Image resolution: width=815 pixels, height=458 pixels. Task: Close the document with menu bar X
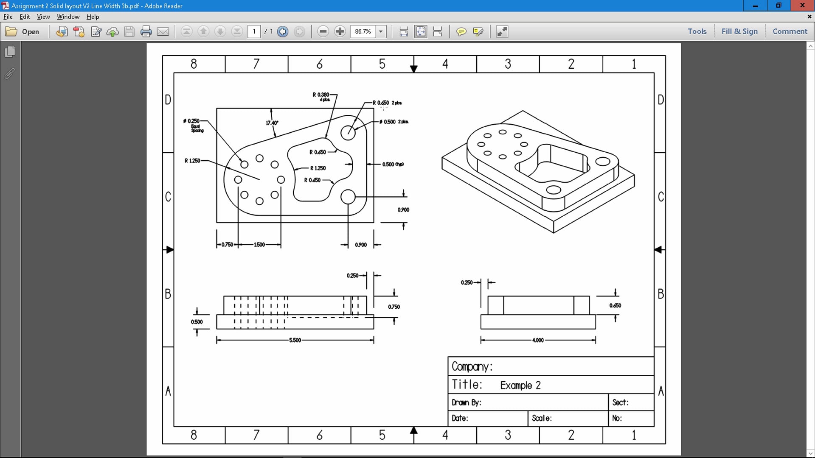tap(809, 17)
